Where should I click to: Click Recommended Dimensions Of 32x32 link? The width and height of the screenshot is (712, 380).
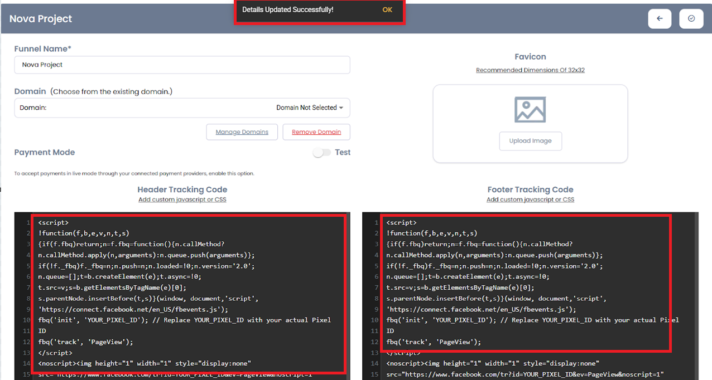(x=530, y=70)
